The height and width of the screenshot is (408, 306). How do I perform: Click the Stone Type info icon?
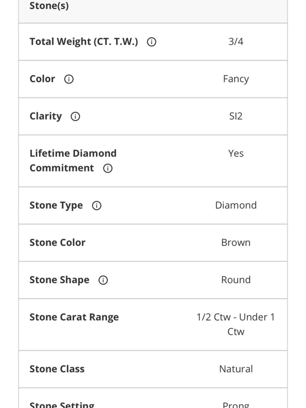pyautogui.click(x=97, y=205)
